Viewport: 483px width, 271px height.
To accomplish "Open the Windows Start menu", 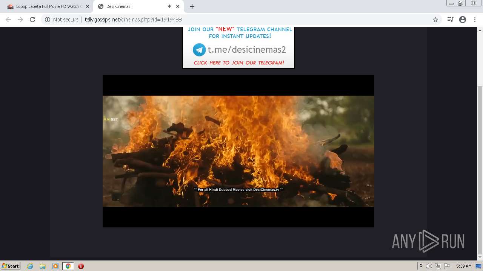I will [x=10, y=266].
